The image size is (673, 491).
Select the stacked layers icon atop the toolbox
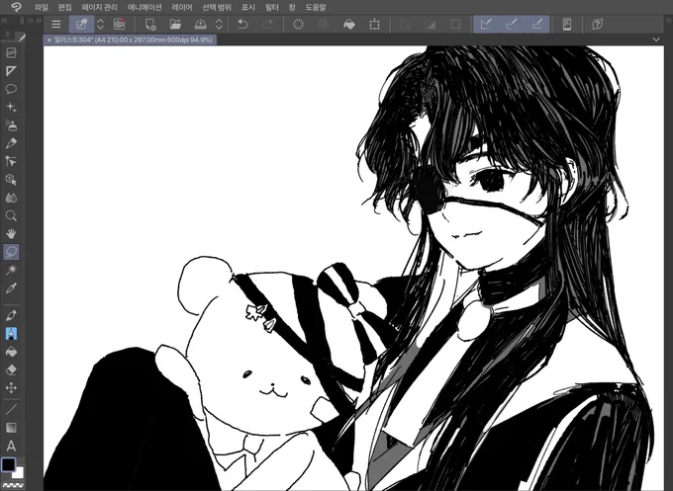coord(11,52)
